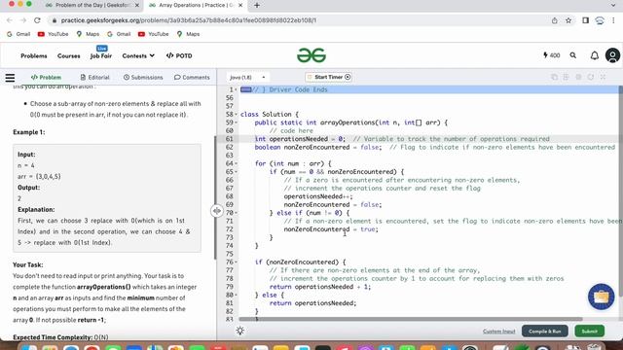This screenshot has height=350, width=623.
Task: Toggle the browser side panel icon
Action: coord(586,20)
